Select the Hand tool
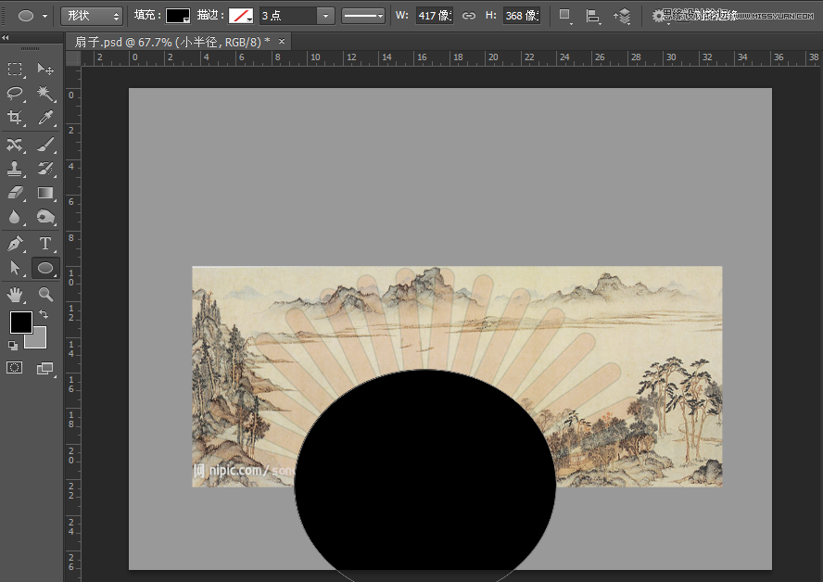 point(14,295)
